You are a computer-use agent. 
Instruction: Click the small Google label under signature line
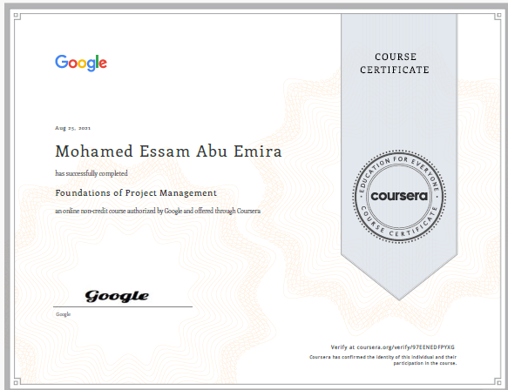64,314
